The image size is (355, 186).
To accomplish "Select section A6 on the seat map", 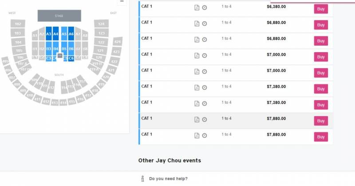I will point(71,34).
